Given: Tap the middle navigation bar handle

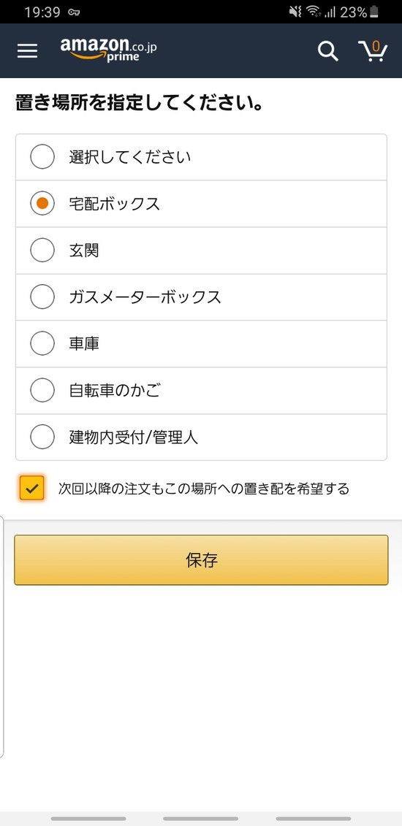Looking at the screenshot, I should tap(201, 819).
